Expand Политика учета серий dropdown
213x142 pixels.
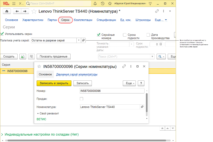tap(79, 40)
